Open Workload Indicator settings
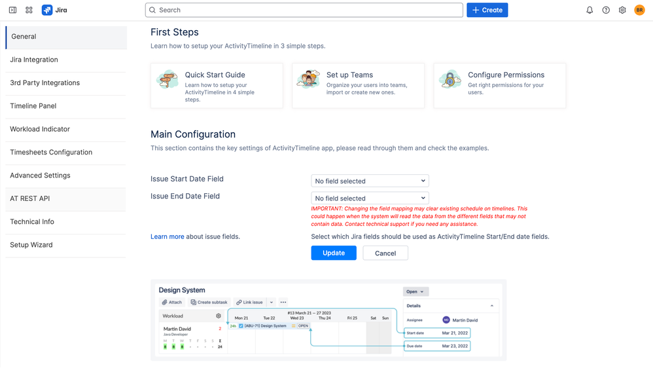653x368 pixels. [66, 129]
